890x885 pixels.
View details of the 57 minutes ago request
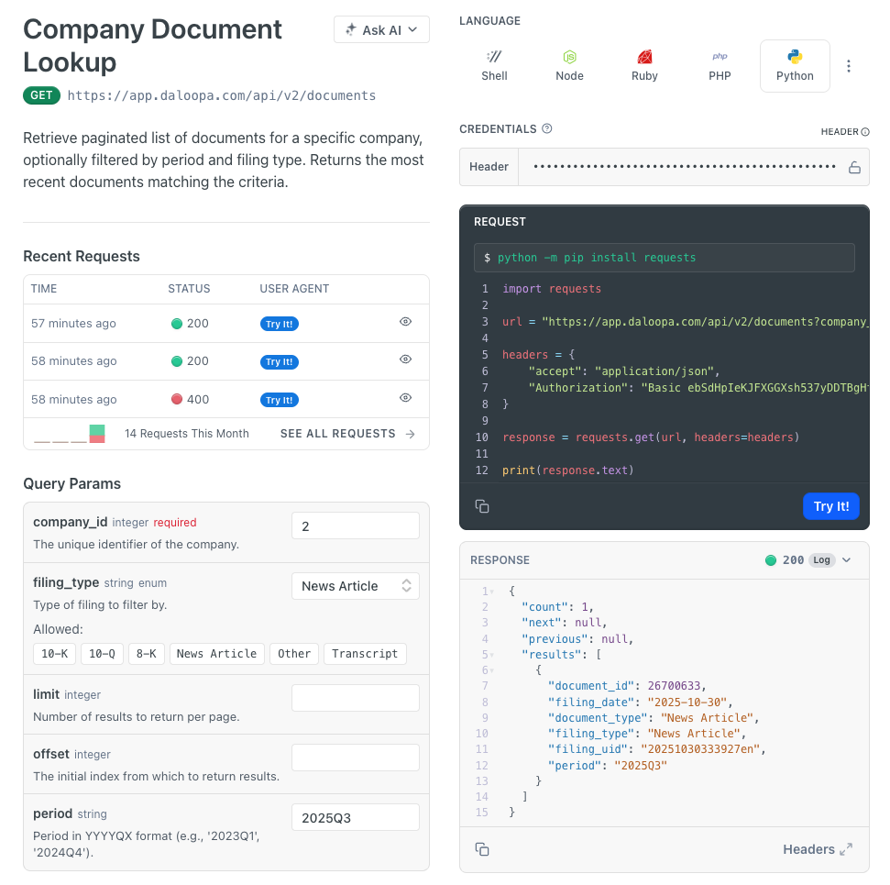pos(405,322)
